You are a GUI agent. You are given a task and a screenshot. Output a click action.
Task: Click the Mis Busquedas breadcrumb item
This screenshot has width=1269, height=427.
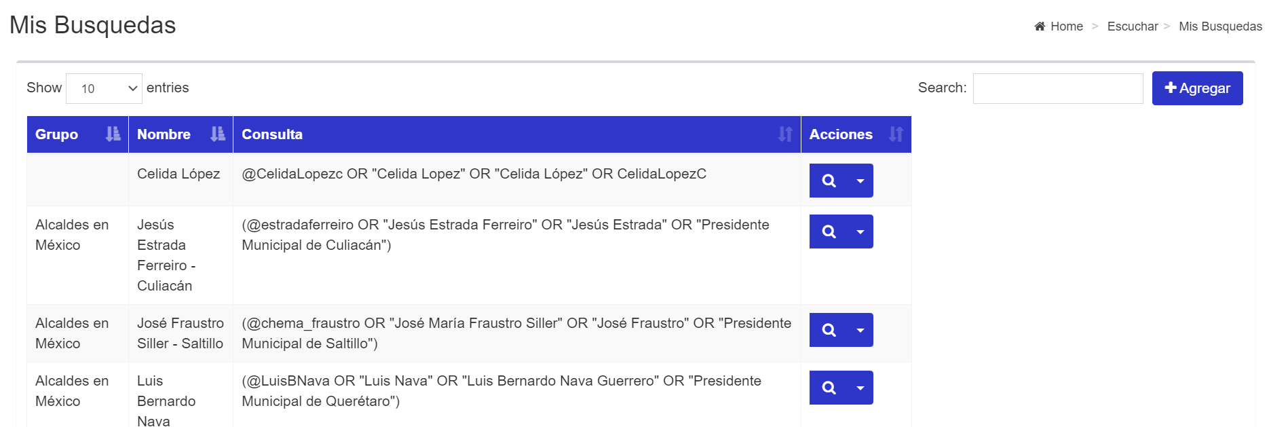(x=1220, y=26)
